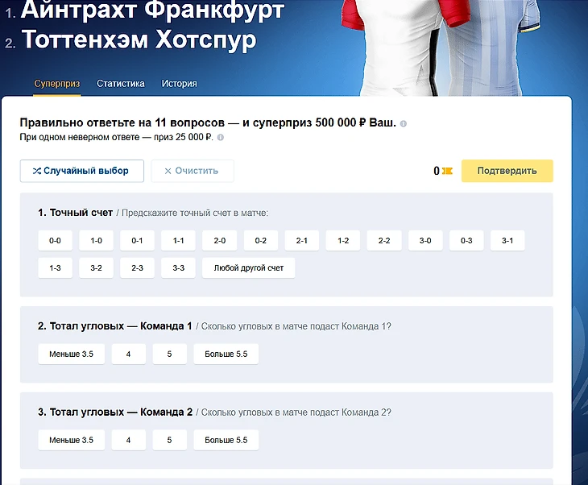The height and width of the screenshot is (485, 588).
Task: Switch to the Статистика tab
Action: pyautogui.click(x=120, y=83)
